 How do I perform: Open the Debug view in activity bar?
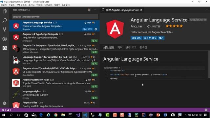coord(5,39)
